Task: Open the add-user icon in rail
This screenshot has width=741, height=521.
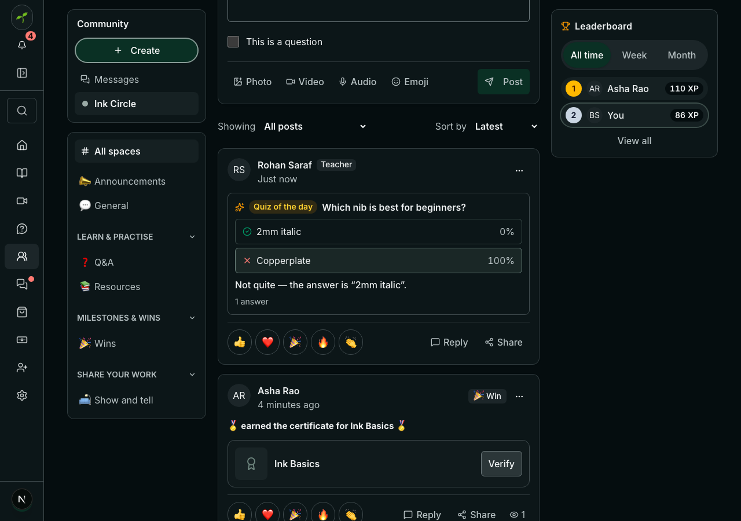Action: tap(22, 368)
